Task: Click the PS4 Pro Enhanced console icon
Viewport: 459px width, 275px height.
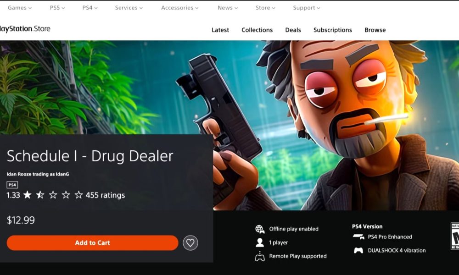Action: (x=358, y=236)
